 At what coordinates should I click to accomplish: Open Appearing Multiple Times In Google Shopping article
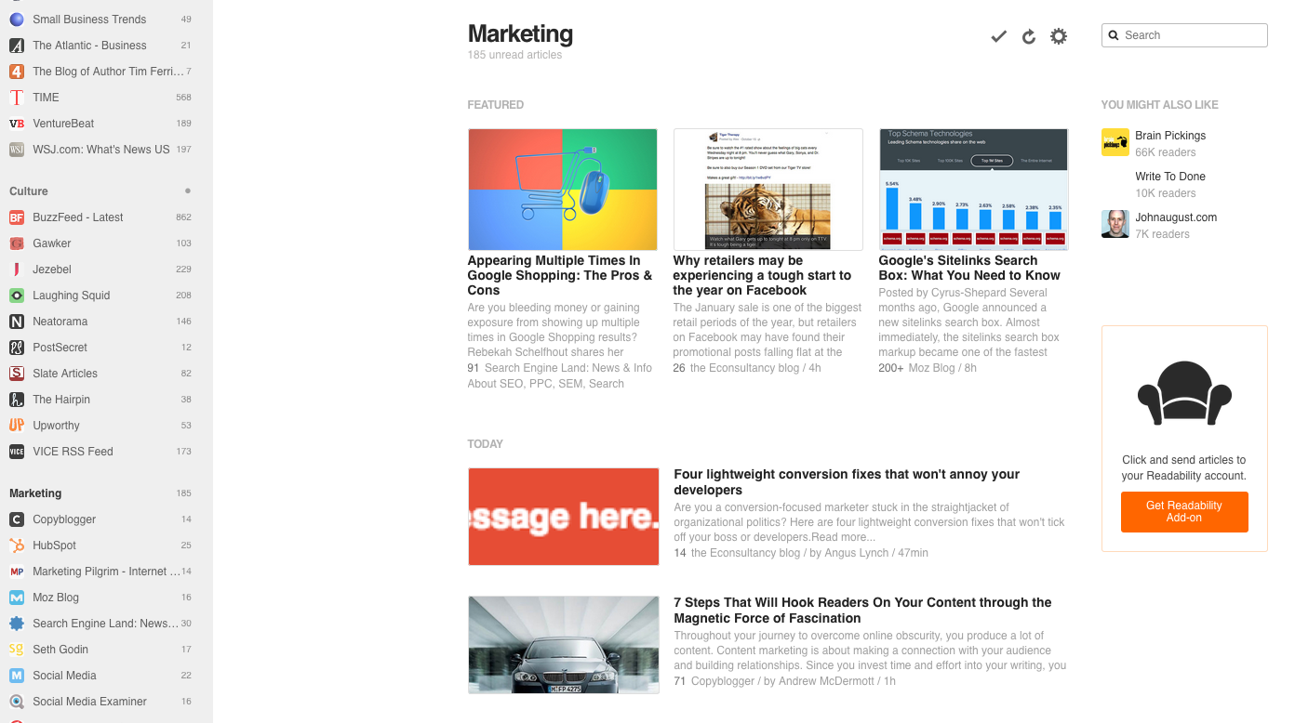[560, 276]
